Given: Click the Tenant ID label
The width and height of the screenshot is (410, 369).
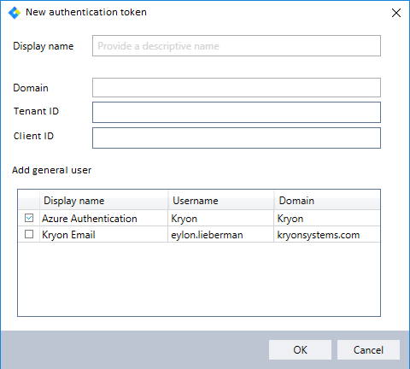Looking at the screenshot, I should tap(36, 111).
